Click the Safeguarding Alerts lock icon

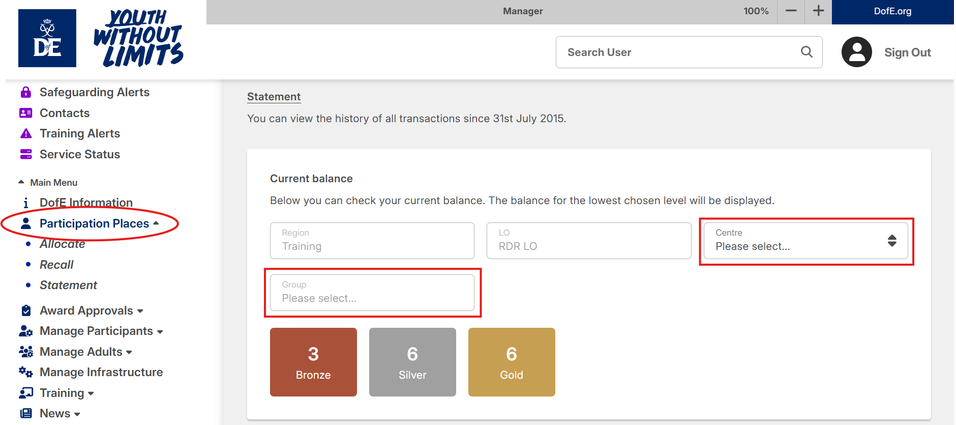point(26,92)
